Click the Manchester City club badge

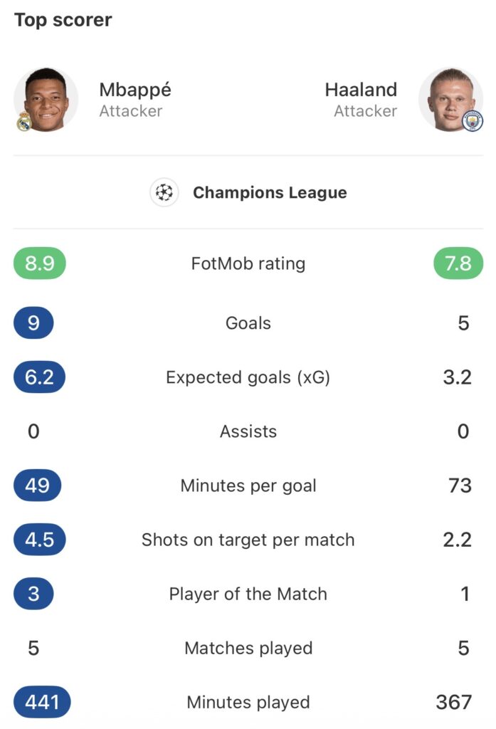472,122
